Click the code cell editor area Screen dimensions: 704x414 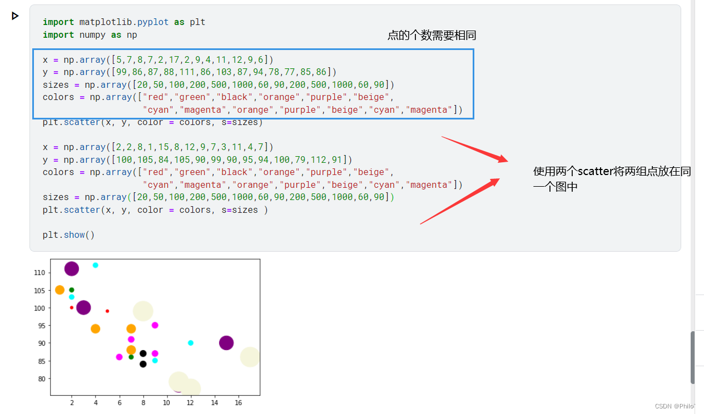click(355, 128)
